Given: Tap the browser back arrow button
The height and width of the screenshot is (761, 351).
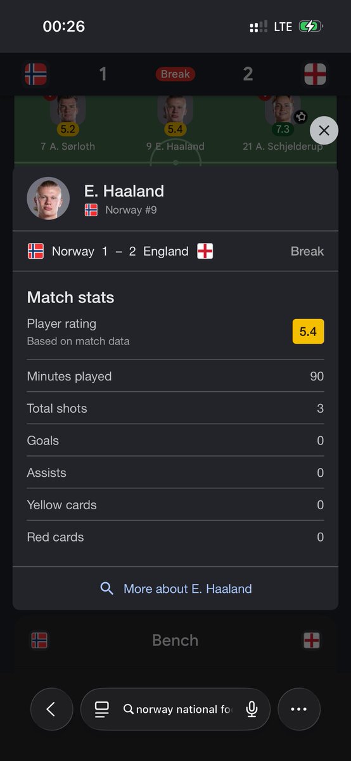Looking at the screenshot, I should [52, 710].
